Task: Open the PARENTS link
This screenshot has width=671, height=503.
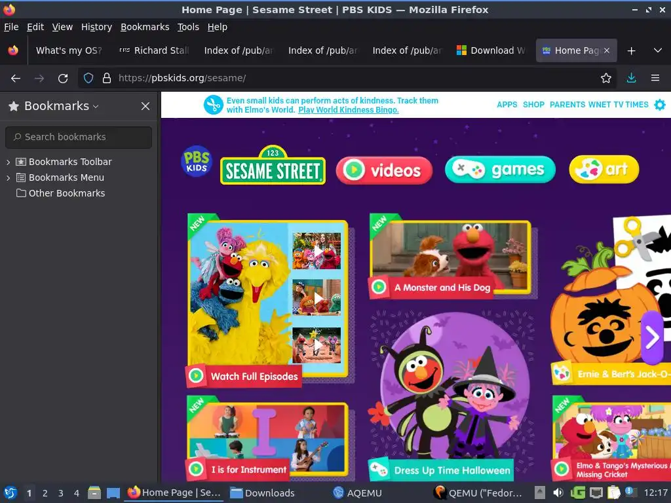Action: [567, 105]
